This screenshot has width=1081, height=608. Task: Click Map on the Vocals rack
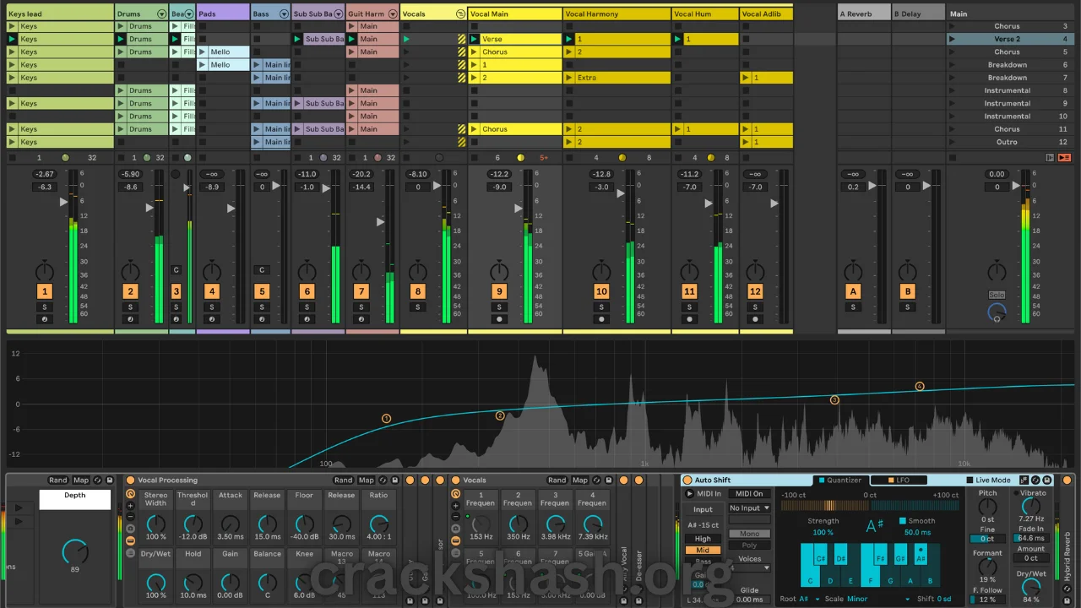[x=579, y=480]
